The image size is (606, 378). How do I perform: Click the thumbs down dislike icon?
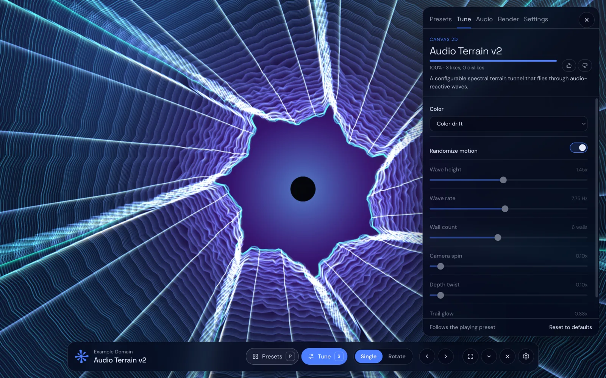[x=585, y=65]
